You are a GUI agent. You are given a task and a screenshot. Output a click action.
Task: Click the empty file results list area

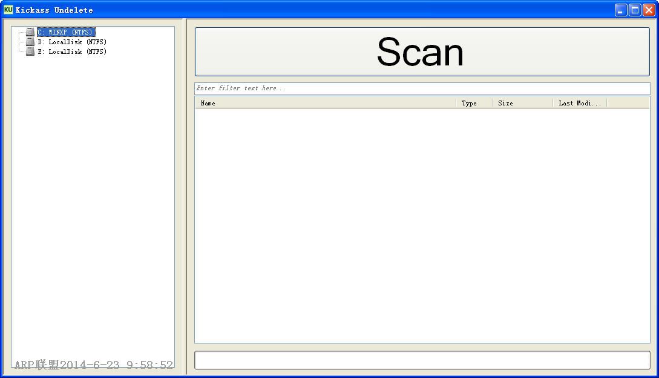click(x=422, y=225)
